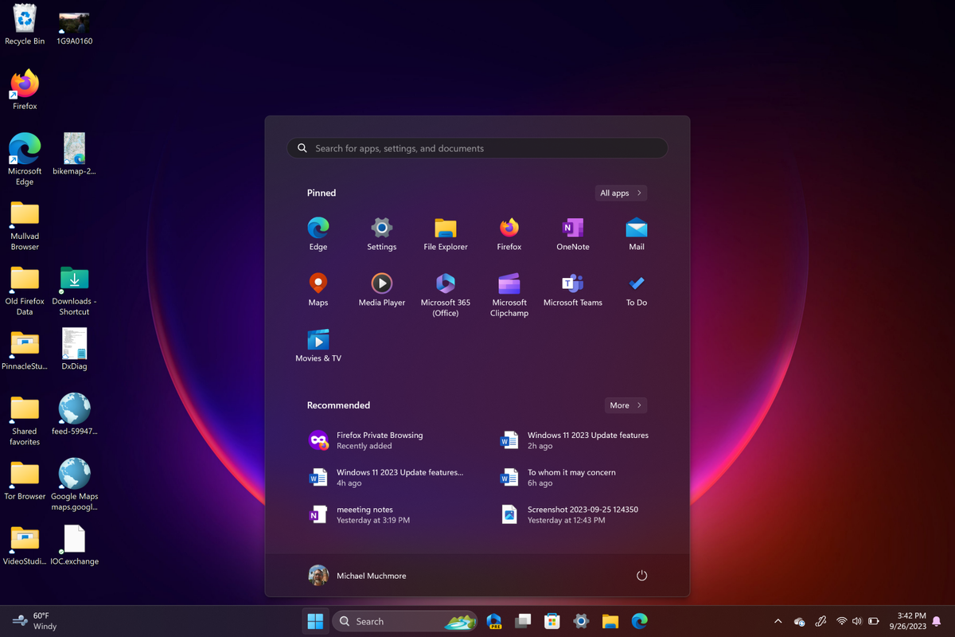Select the Old Firefox Data folder
Image resolution: width=955 pixels, height=637 pixels.
point(25,291)
